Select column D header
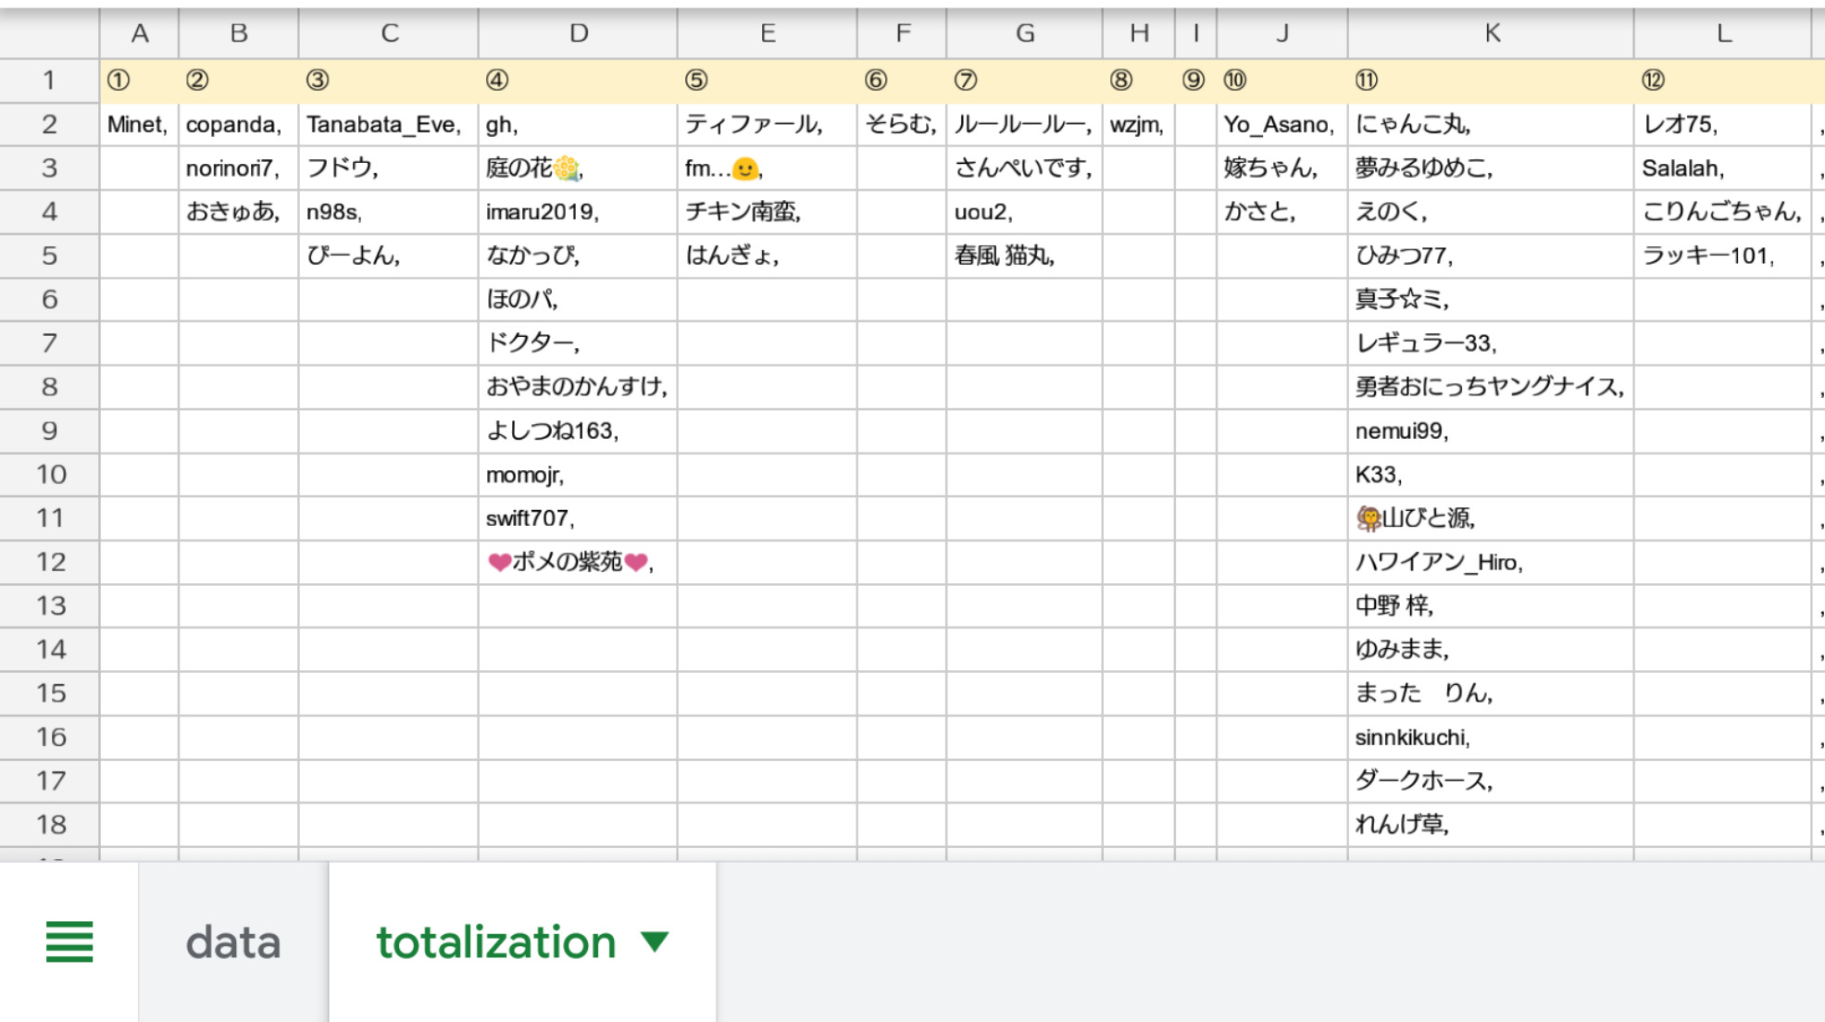This screenshot has height=1022, width=1825. (578, 33)
